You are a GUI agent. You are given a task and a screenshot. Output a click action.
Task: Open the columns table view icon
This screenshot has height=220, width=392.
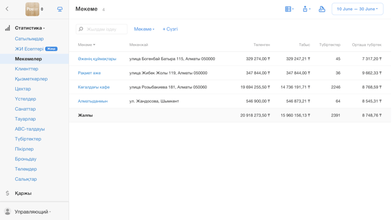point(289,9)
